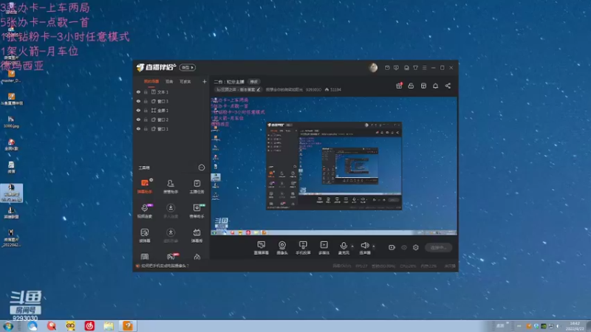
Task: Open NetEase Music red taskbar icon
Action: [x=89, y=326]
